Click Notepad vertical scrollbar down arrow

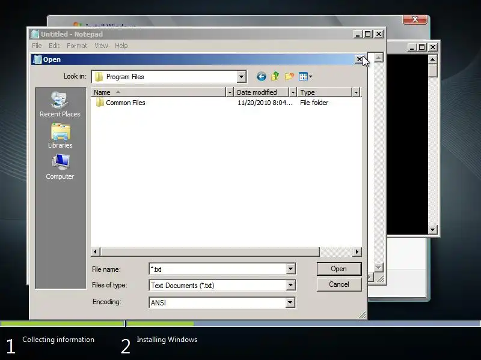pyautogui.click(x=379, y=268)
